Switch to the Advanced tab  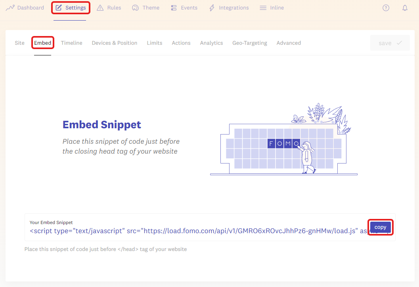[289, 43]
